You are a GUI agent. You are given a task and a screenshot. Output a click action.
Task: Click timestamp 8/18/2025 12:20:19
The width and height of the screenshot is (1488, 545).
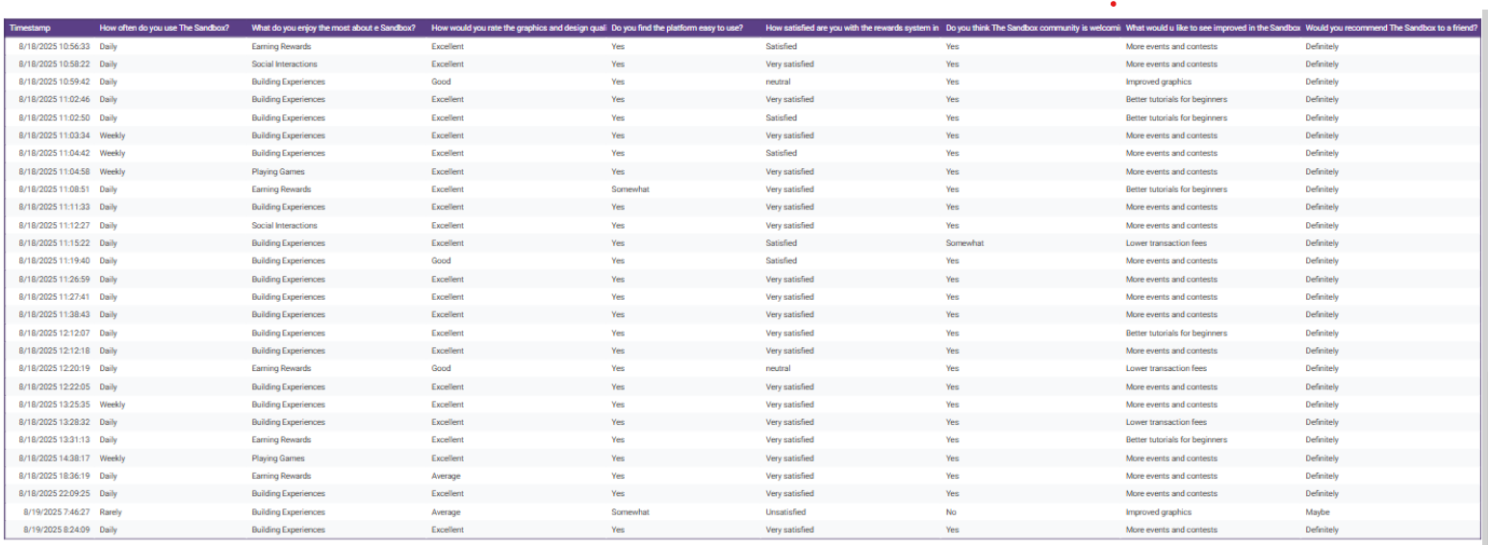(54, 369)
